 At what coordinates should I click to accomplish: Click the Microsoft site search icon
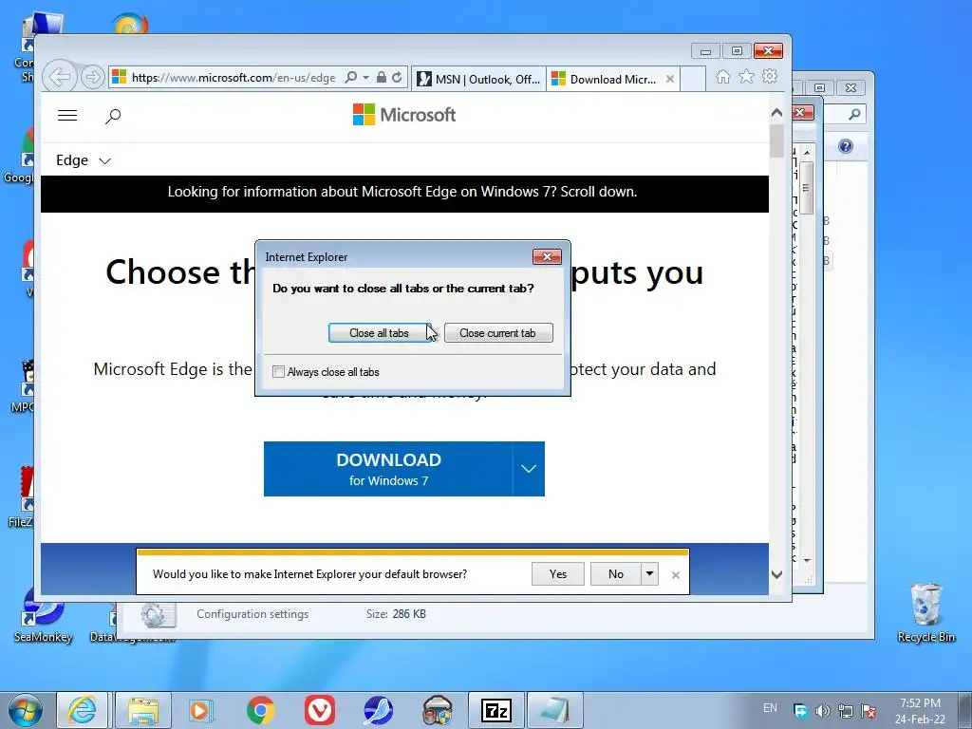tap(113, 116)
